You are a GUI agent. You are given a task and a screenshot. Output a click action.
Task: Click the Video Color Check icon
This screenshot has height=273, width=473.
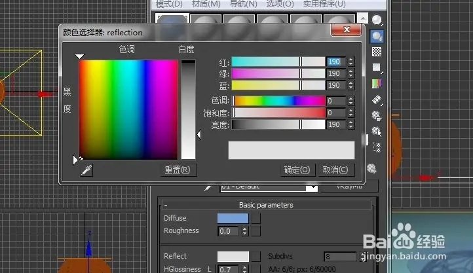tap(377, 83)
